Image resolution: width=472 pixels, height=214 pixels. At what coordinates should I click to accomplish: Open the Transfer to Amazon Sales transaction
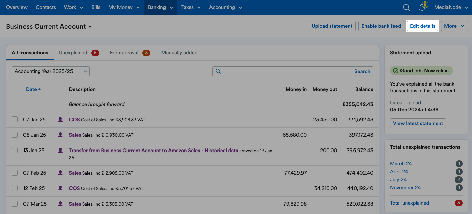click(x=153, y=151)
